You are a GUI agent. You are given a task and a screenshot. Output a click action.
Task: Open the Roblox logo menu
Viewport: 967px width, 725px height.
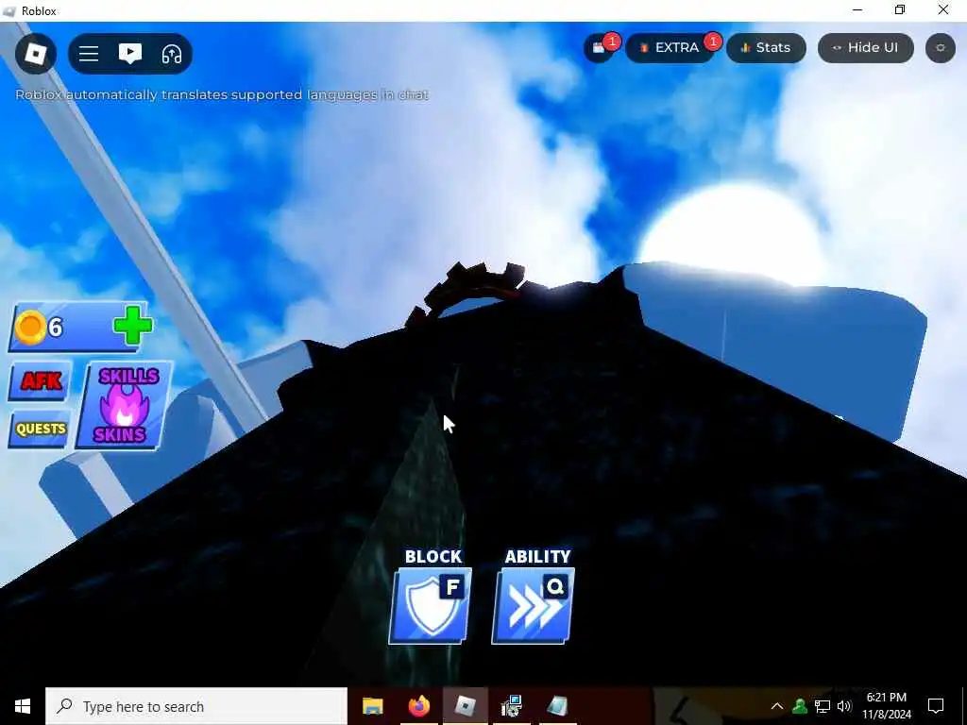tap(35, 54)
